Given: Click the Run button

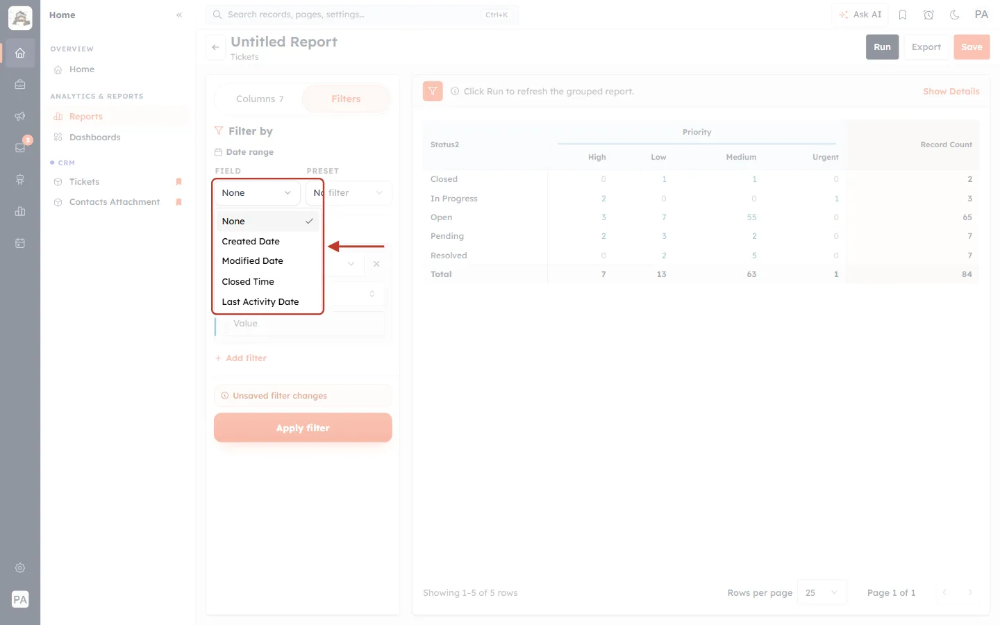Looking at the screenshot, I should [x=882, y=47].
